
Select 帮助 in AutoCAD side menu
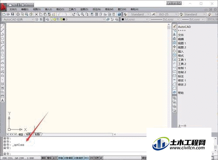tap(181, 93)
